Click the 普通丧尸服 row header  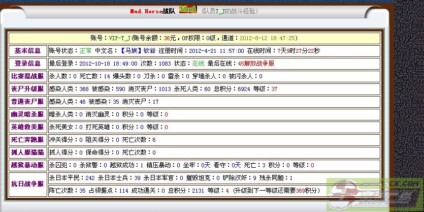click(27, 102)
